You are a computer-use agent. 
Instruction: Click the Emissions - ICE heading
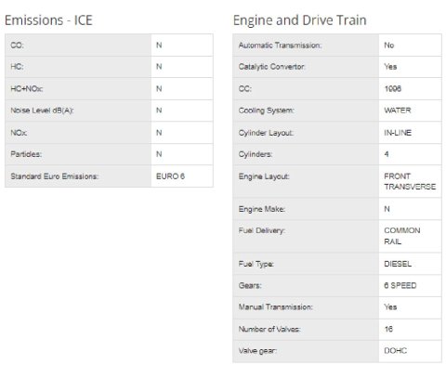(x=48, y=20)
